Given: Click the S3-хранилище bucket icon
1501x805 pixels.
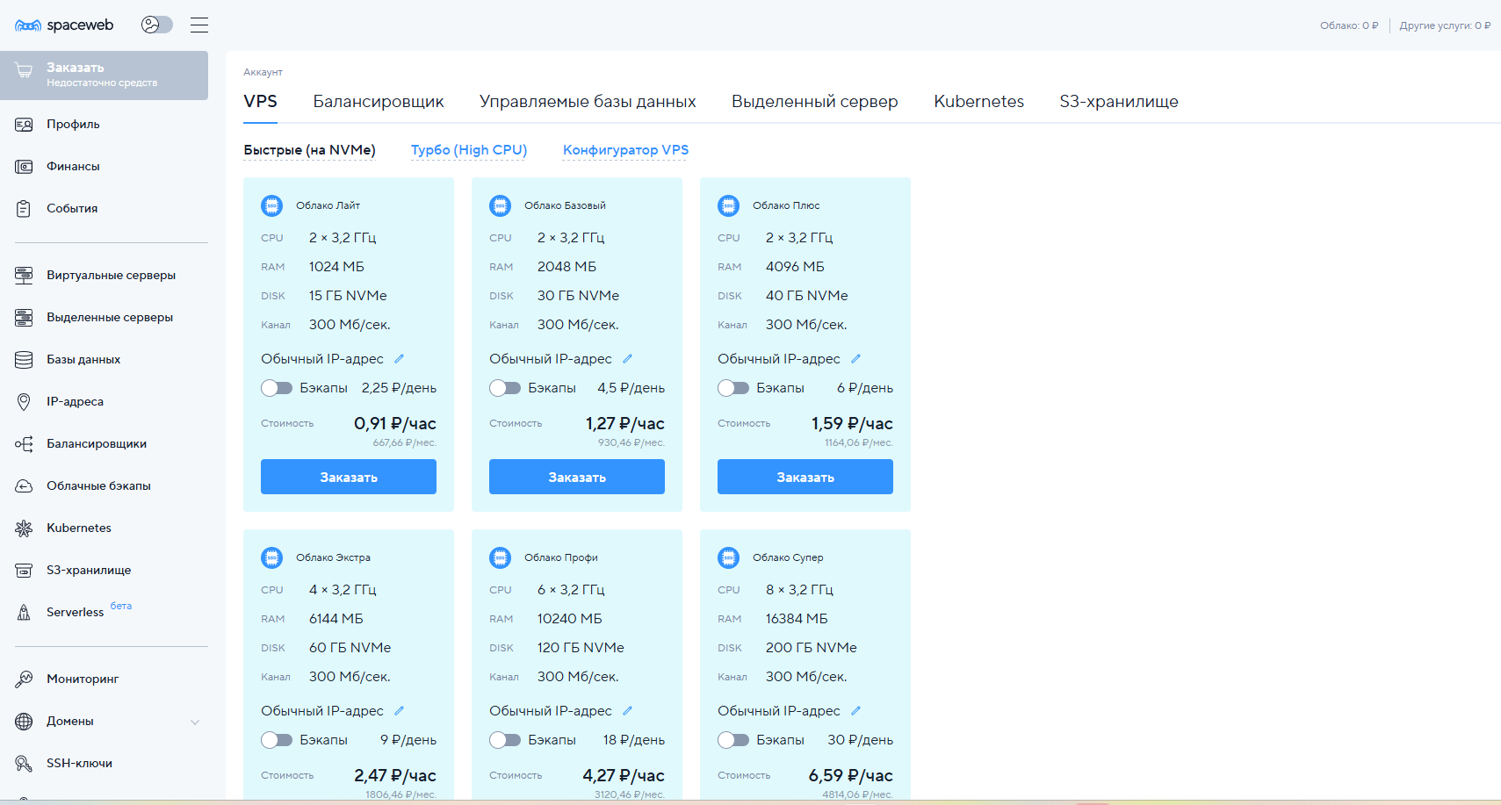Looking at the screenshot, I should coord(24,571).
